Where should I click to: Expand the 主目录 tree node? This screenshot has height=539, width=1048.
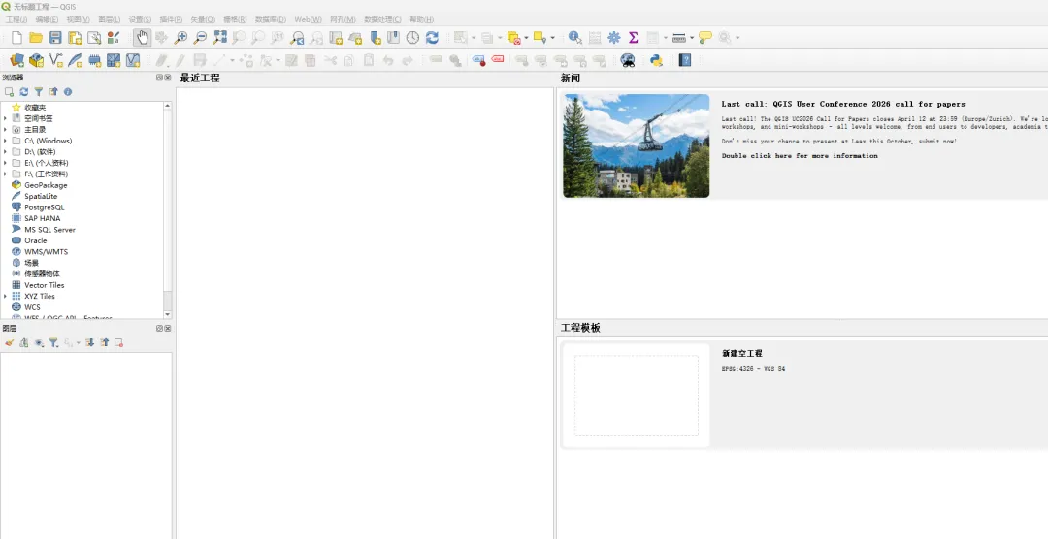[x=6, y=130]
